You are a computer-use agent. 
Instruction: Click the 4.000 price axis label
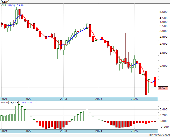coord(163,22)
